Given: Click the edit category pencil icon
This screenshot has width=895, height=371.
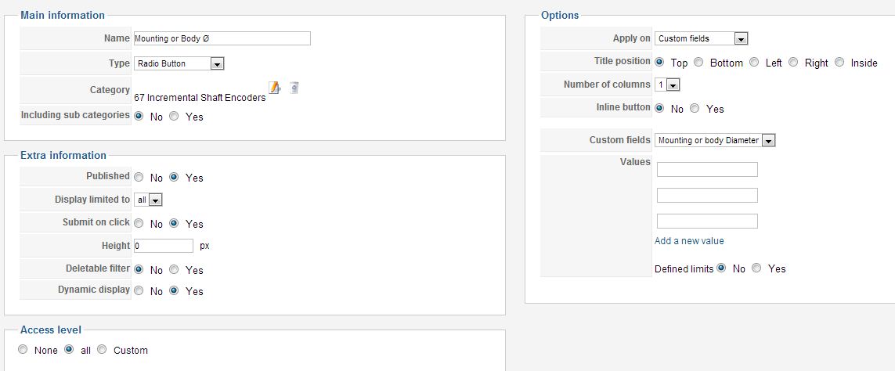Looking at the screenshot, I should point(275,88).
